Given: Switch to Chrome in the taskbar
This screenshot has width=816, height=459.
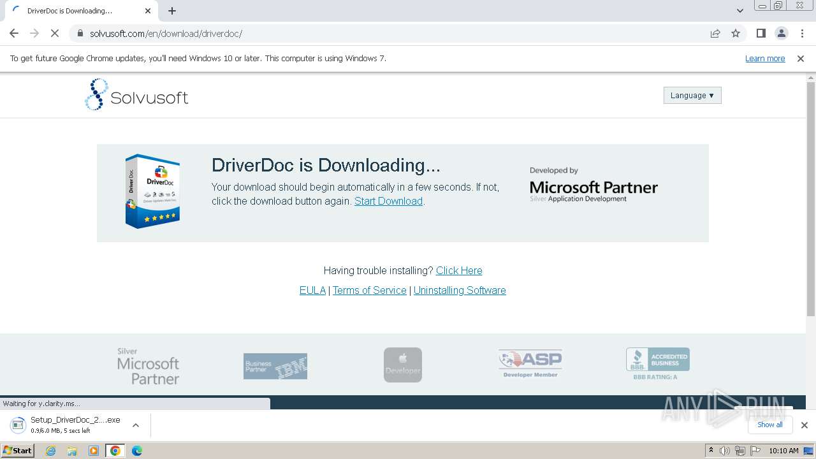Looking at the screenshot, I should pyautogui.click(x=115, y=451).
